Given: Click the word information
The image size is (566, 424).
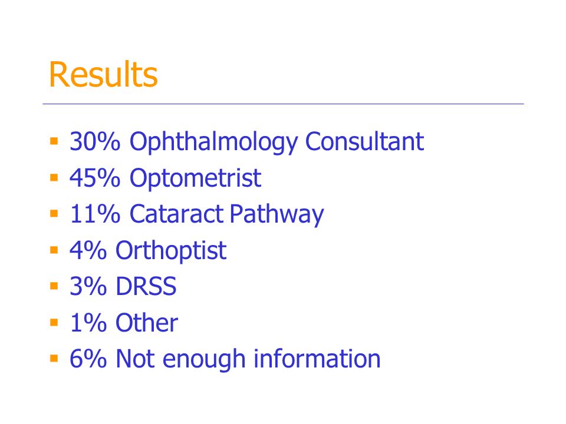Looking at the screenshot, I should [317, 359].
